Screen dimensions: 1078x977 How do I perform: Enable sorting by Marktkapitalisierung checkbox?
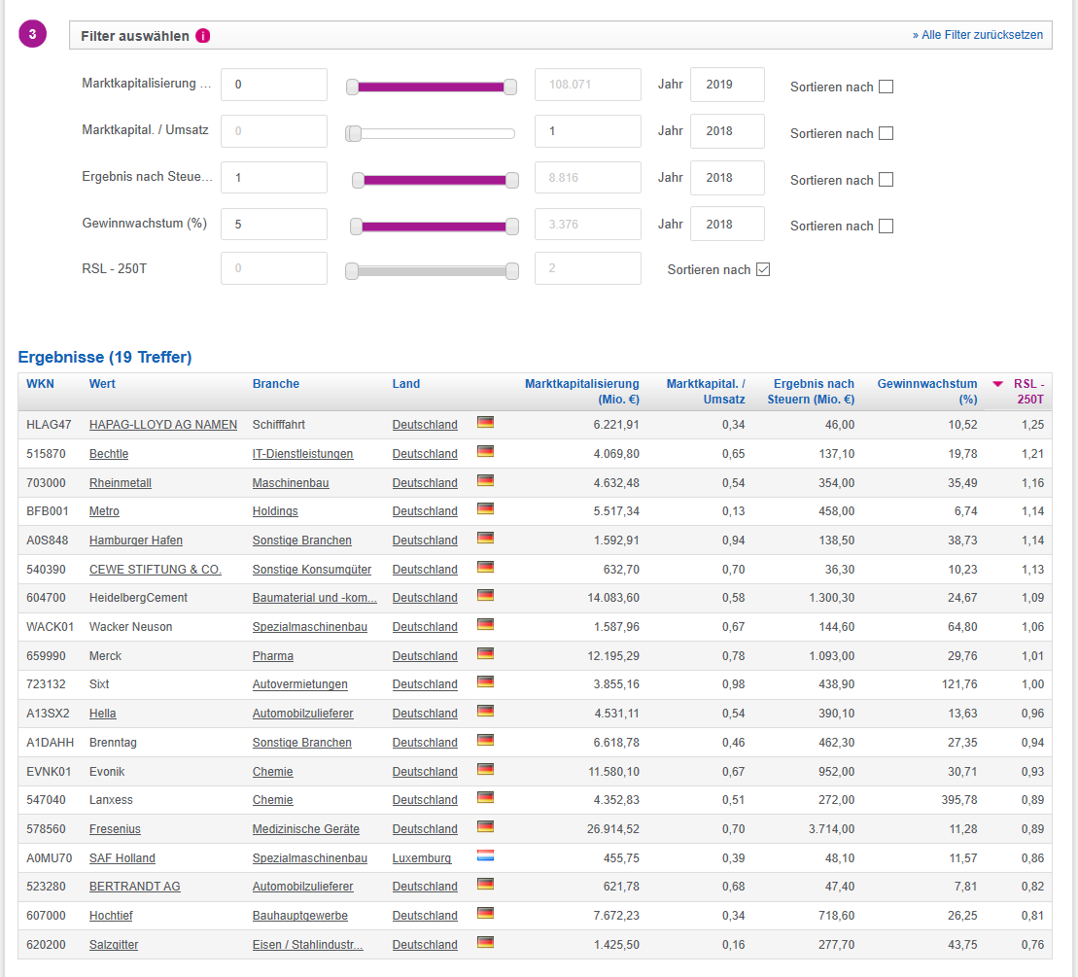coord(886,87)
